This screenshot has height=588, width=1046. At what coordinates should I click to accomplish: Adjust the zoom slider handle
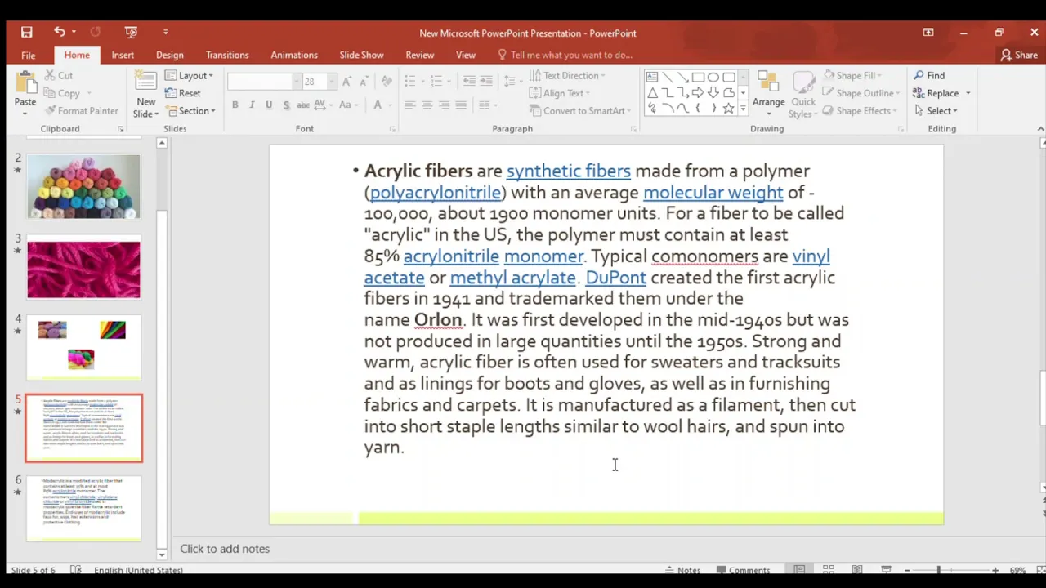(x=938, y=570)
